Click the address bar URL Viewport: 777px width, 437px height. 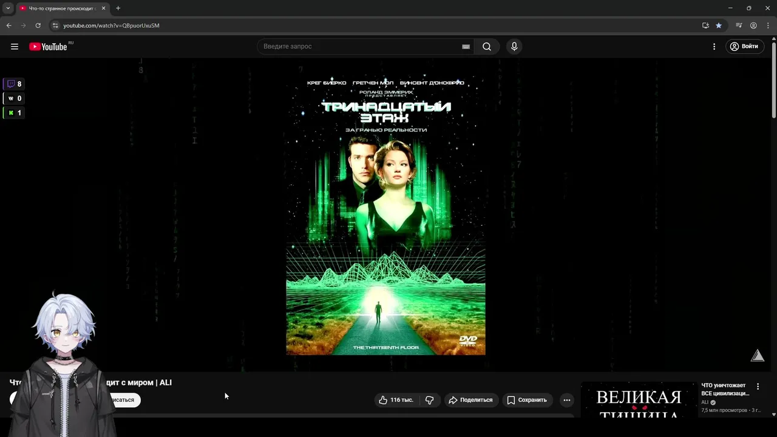click(x=111, y=25)
